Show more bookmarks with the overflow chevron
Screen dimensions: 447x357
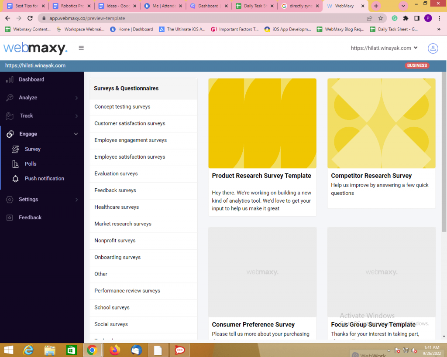439,29
